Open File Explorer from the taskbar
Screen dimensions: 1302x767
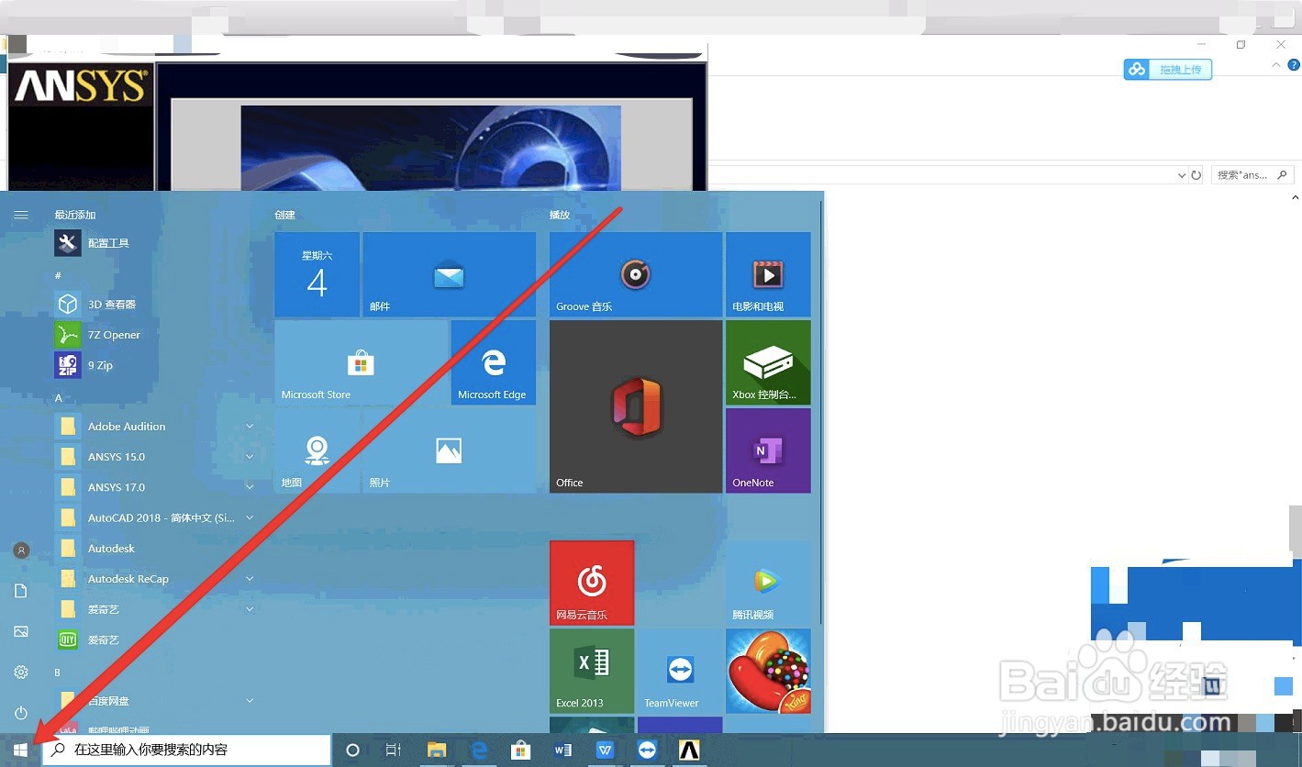click(436, 750)
